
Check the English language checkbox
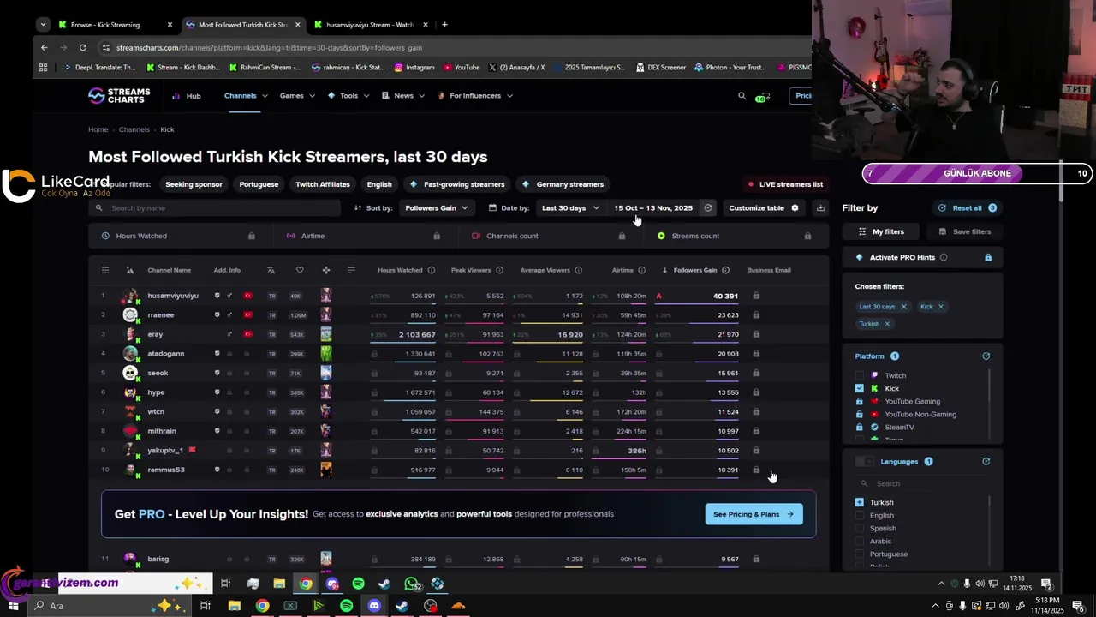coord(860,515)
